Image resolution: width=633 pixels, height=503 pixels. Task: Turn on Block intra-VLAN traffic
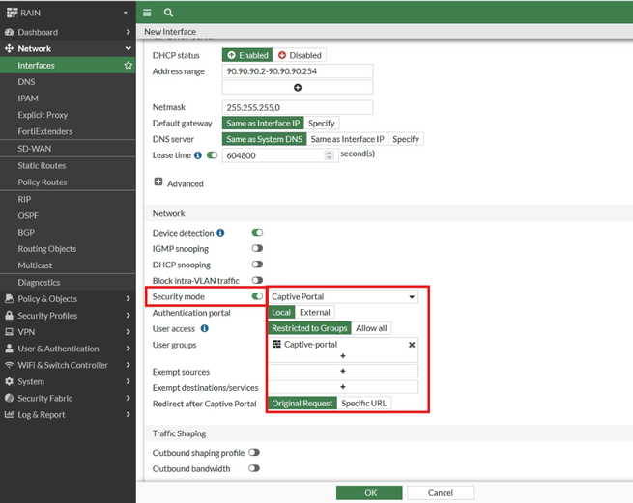click(257, 281)
